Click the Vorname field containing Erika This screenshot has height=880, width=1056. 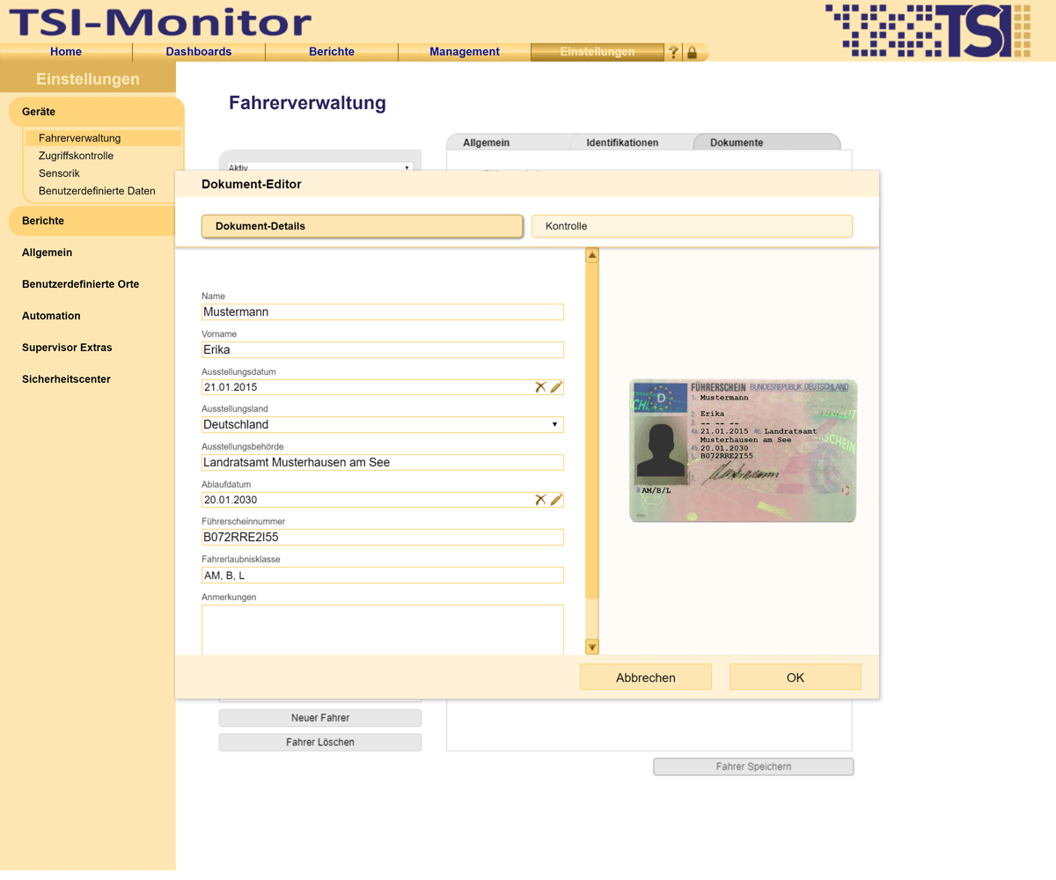(383, 349)
